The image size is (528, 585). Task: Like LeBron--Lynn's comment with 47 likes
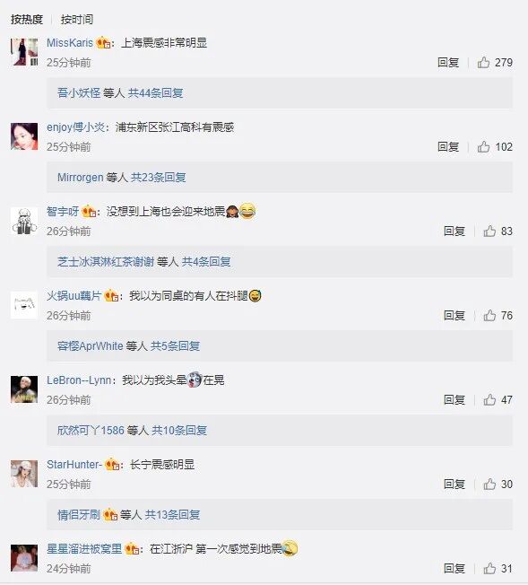(489, 399)
